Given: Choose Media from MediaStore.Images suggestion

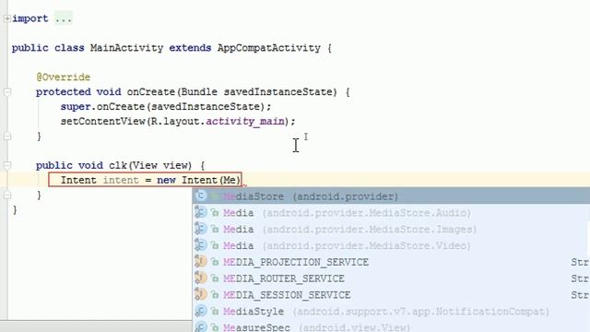Looking at the screenshot, I should [391, 230].
